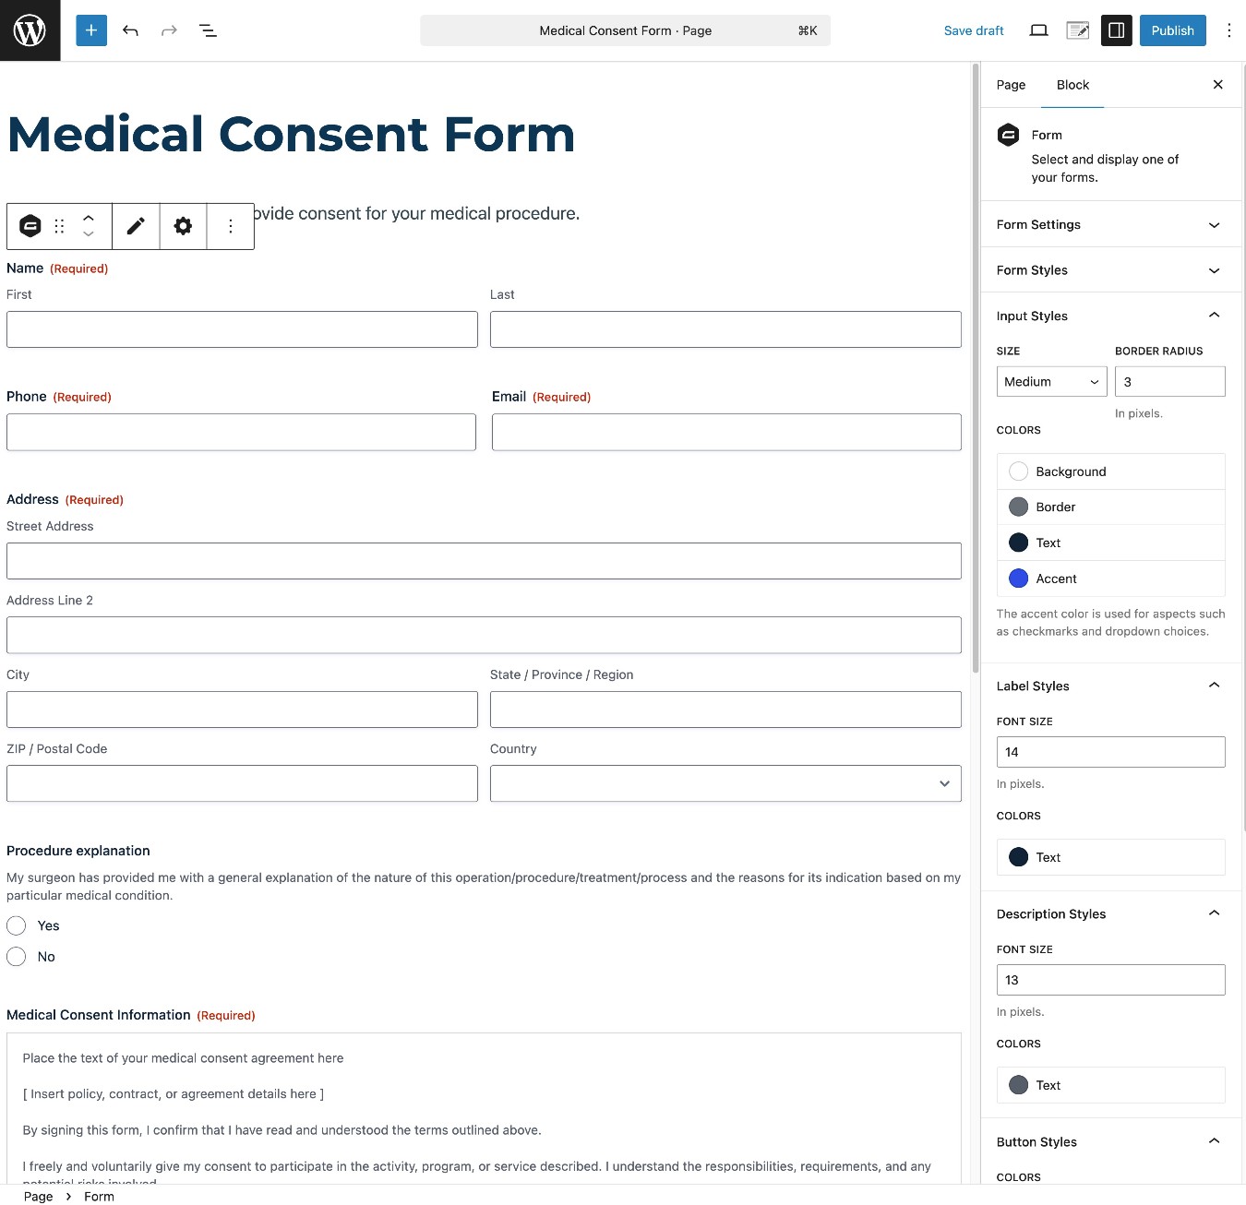Click the desktop preview icon
The width and height of the screenshot is (1246, 1205).
[1037, 30]
